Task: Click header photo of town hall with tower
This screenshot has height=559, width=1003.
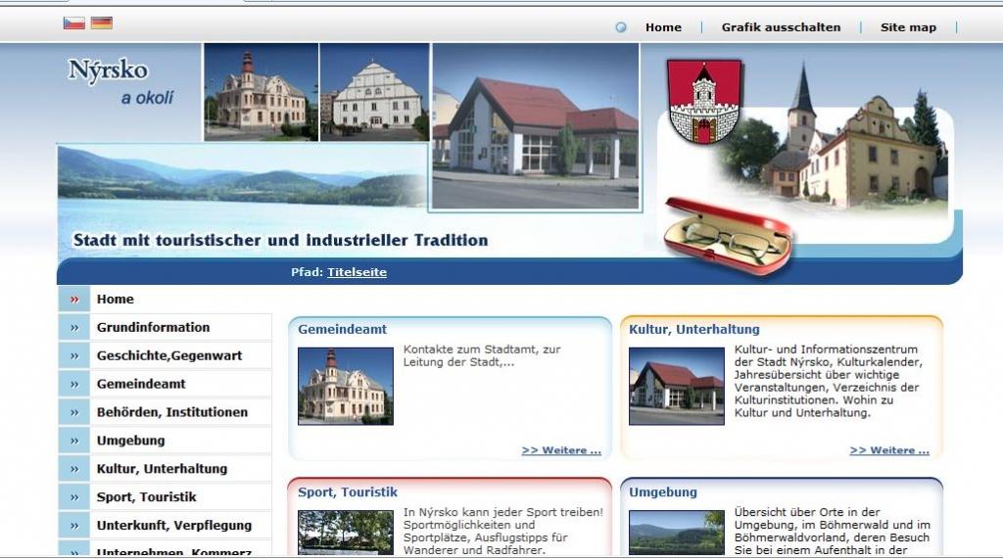Action: (x=261, y=92)
